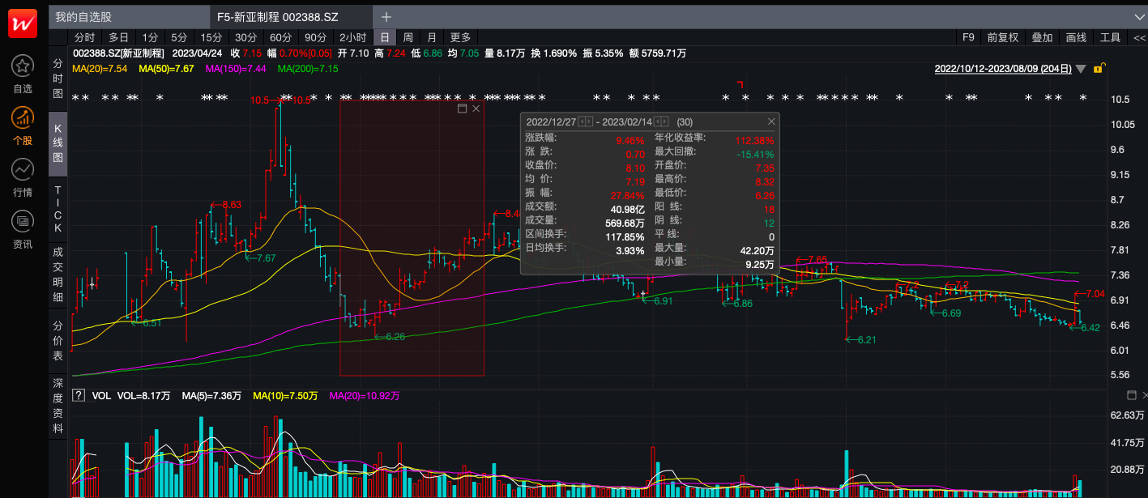Open the 深度资料 in-depth data side tab
The image size is (1148, 498).
[x=58, y=405]
